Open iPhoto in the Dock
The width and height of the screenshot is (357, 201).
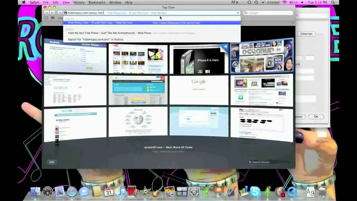[x=169, y=192]
